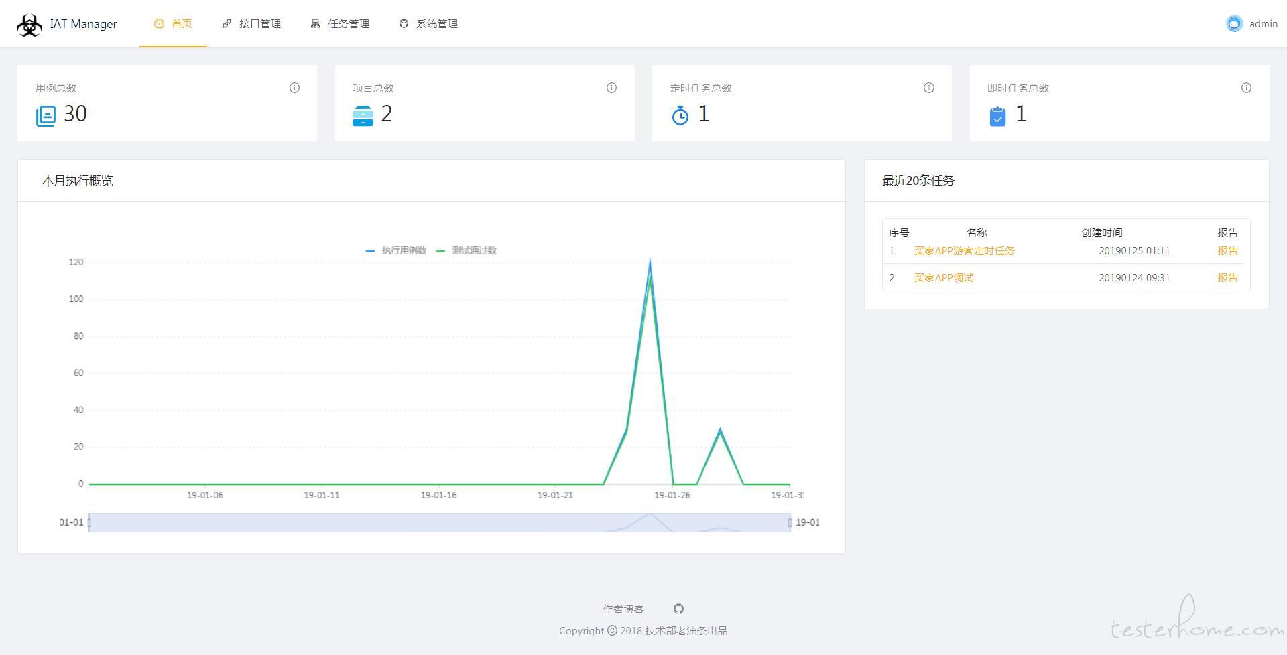Click the IAT Manager biohazard logo
Viewport: 1287px width, 655px height.
pos(29,25)
